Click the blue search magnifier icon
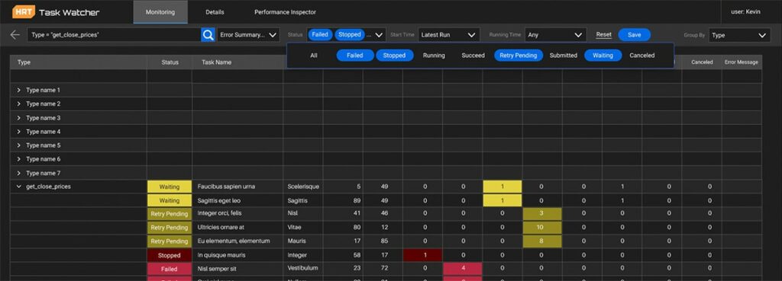 coord(208,35)
